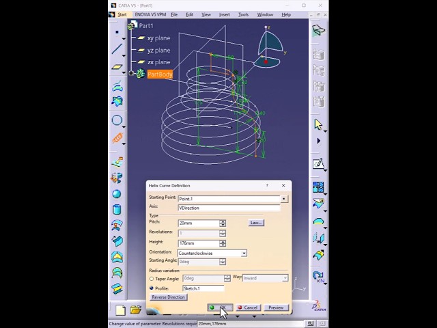
Task: Click the Preview button
Action: [276, 307]
